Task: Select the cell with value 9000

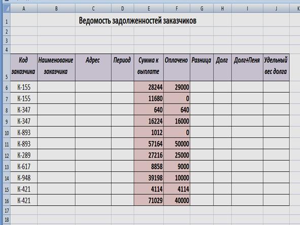Action: tap(177, 166)
